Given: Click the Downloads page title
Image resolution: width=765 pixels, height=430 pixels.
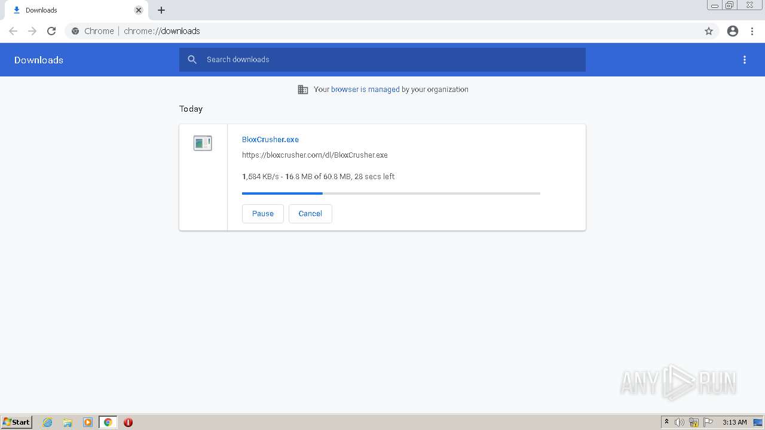Looking at the screenshot, I should pyautogui.click(x=39, y=60).
